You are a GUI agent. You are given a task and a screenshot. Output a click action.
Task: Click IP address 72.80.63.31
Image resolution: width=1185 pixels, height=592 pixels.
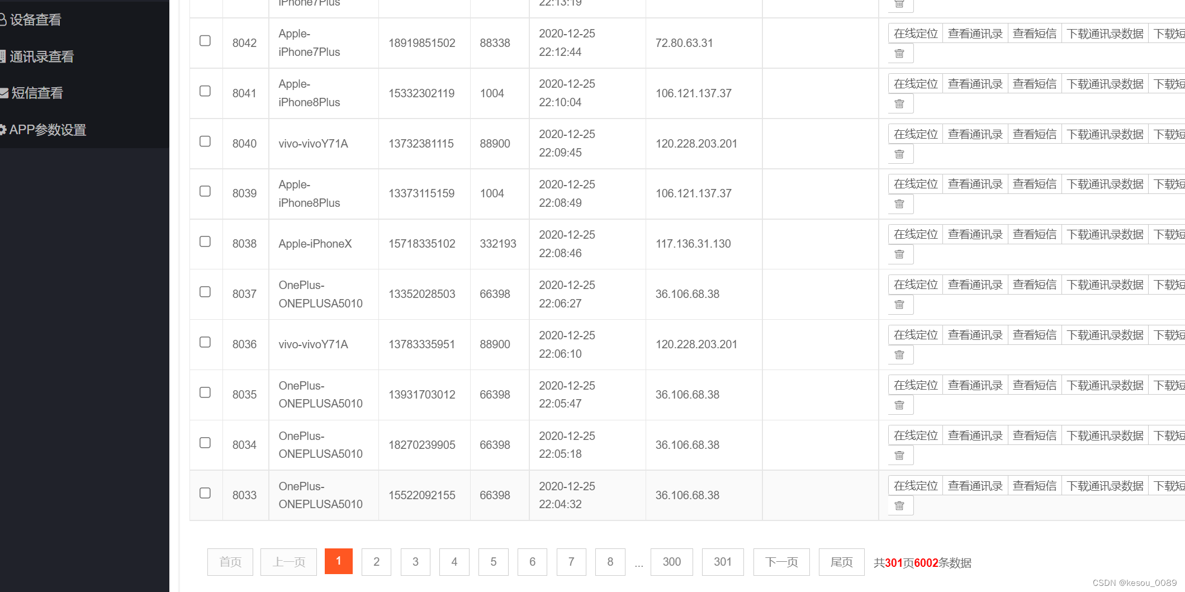point(684,43)
